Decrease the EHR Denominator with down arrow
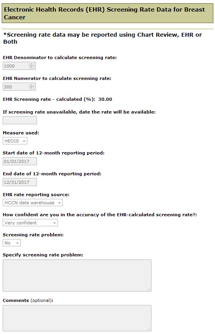The height and width of the screenshot is (334, 215). [x=32, y=67]
